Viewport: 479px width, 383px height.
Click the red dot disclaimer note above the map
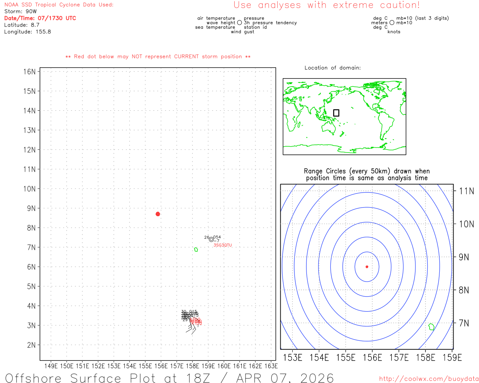(x=158, y=56)
